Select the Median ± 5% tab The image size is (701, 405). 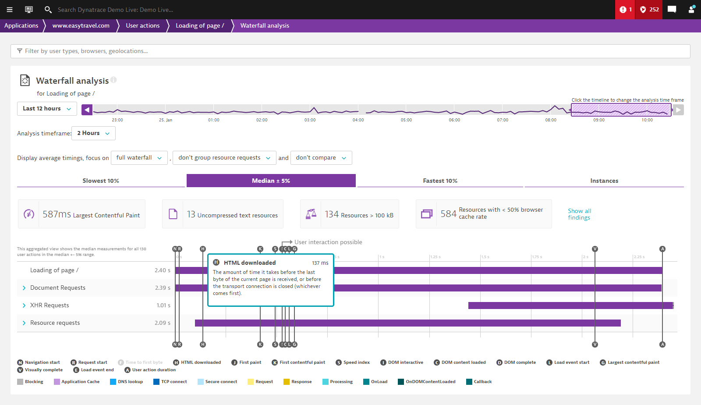pos(271,181)
